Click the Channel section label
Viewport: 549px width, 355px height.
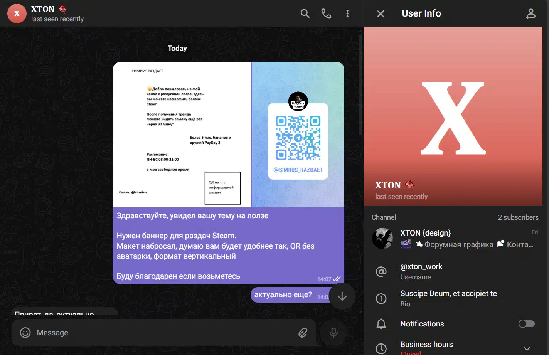[384, 217]
